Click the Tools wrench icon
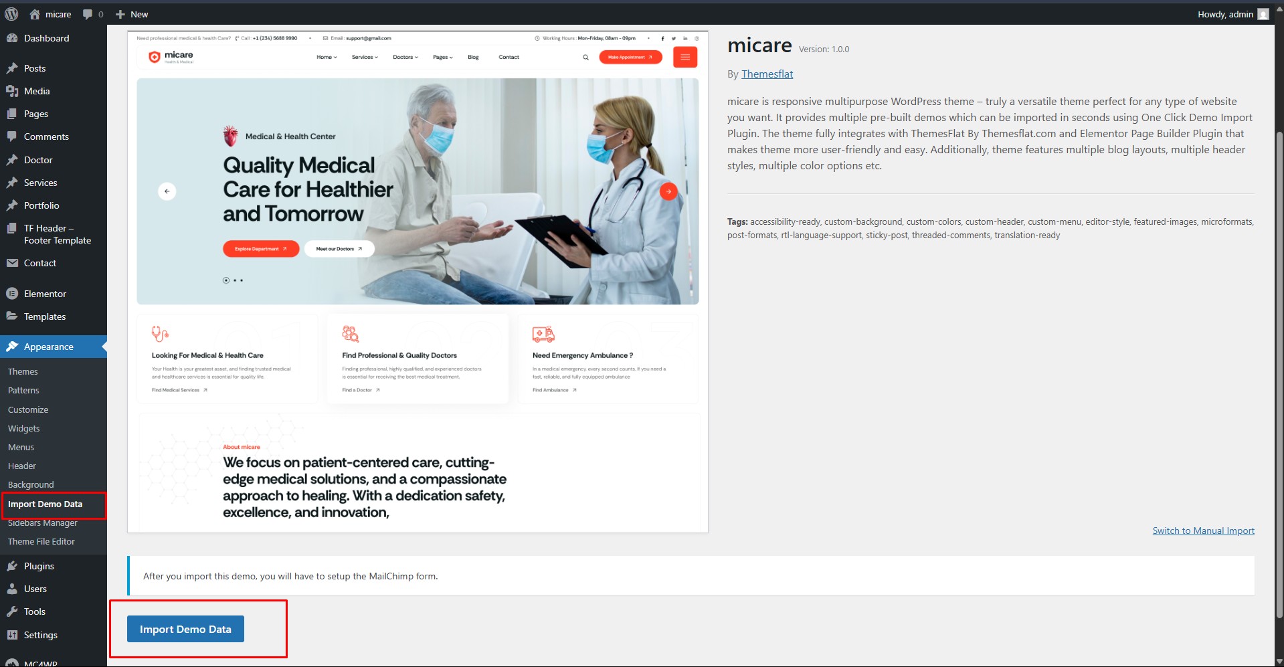 (12, 611)
